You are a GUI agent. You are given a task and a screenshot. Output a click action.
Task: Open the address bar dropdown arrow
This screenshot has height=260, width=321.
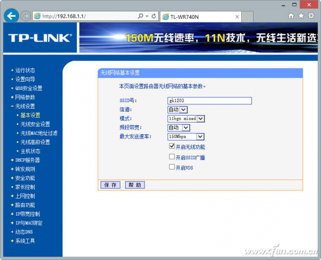[147, 16]
